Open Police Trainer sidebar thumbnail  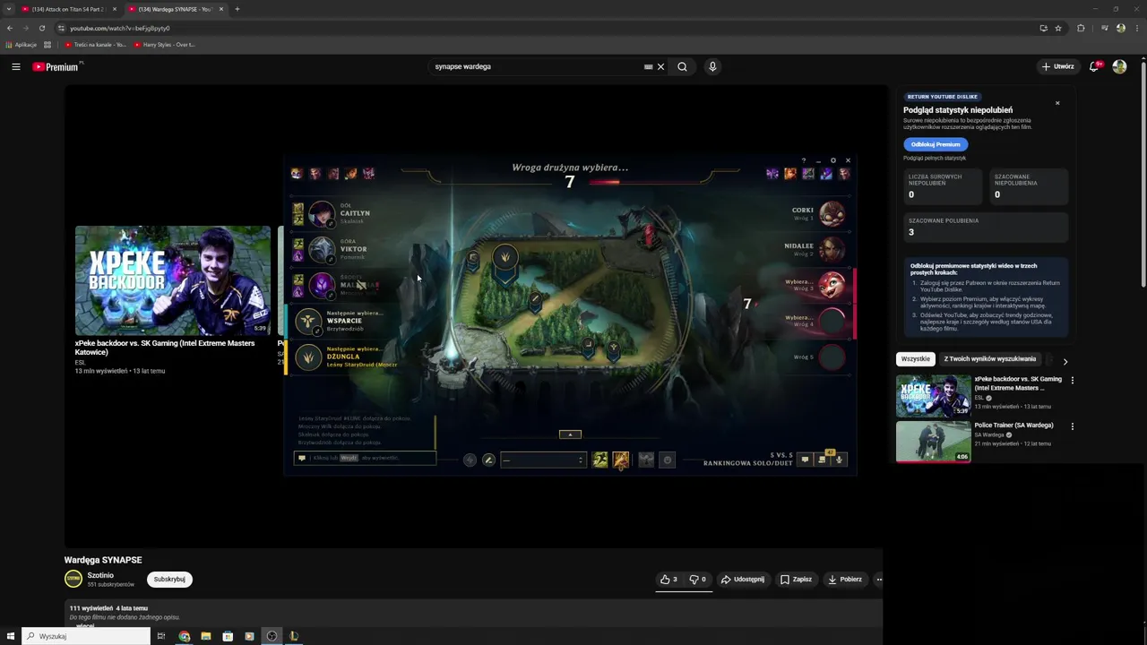pyautogui.click(x=933, y=442)
